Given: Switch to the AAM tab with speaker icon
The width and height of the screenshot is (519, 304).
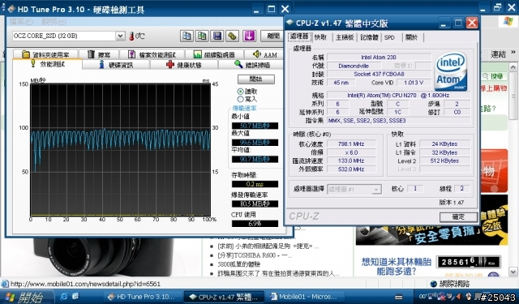Looking at the screenshot, I should (265, 54).
